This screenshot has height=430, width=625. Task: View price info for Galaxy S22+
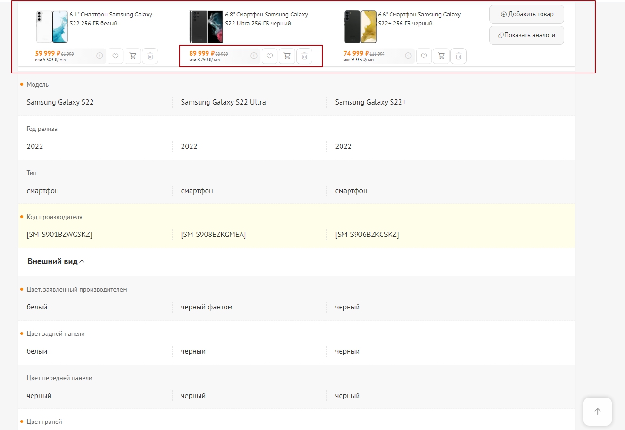[x=408, y=56]
